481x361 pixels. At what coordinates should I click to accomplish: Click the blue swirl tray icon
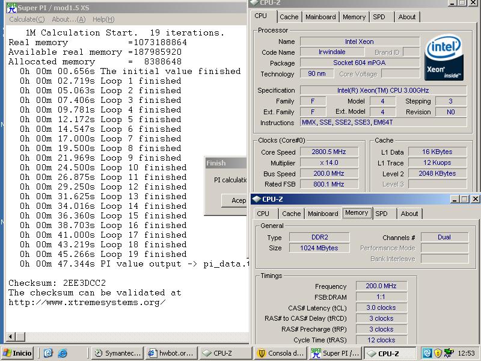pos(427,353)
